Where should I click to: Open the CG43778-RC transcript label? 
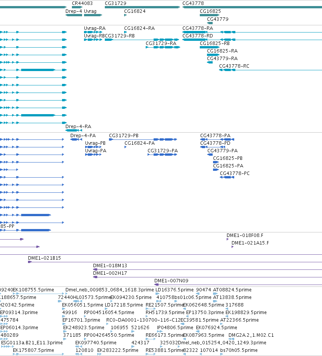click(x=234, y=66)
